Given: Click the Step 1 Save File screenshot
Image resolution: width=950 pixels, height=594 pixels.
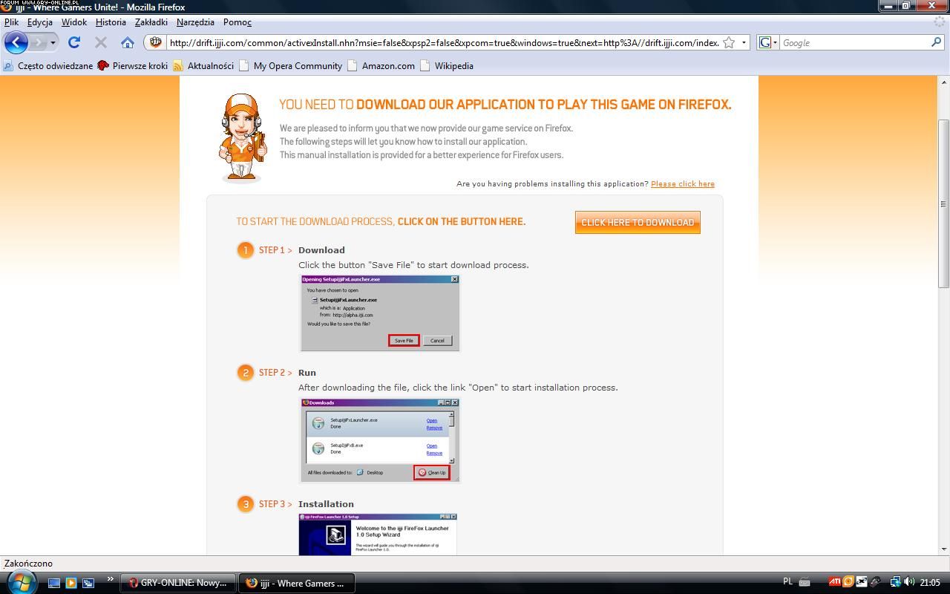Looking at the screenshot, I should pyautogui.click(x=380, y=312).
